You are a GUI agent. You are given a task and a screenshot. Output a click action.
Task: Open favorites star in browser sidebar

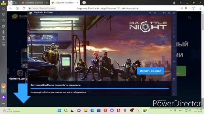point(4,20)
